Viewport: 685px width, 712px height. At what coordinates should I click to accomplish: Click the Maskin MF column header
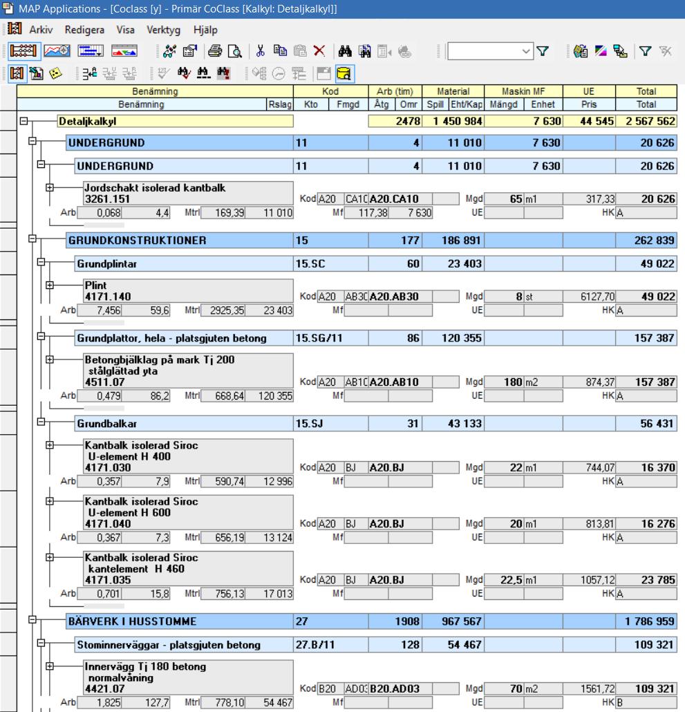point(523,91)
